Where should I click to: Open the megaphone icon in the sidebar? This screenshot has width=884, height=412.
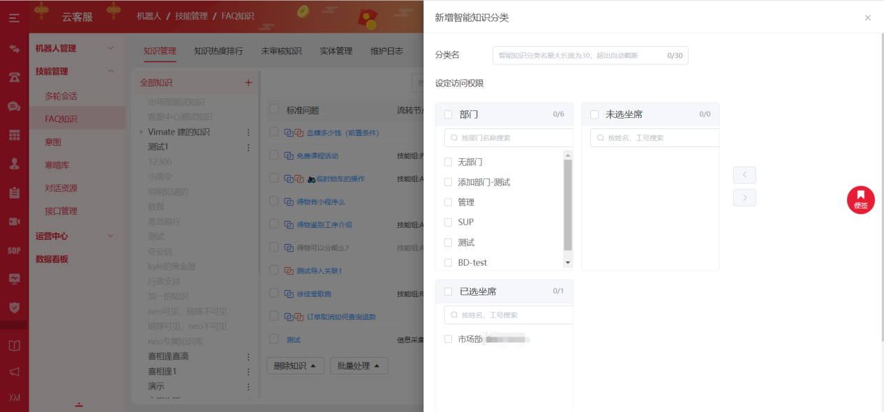(x=14, y=372)
